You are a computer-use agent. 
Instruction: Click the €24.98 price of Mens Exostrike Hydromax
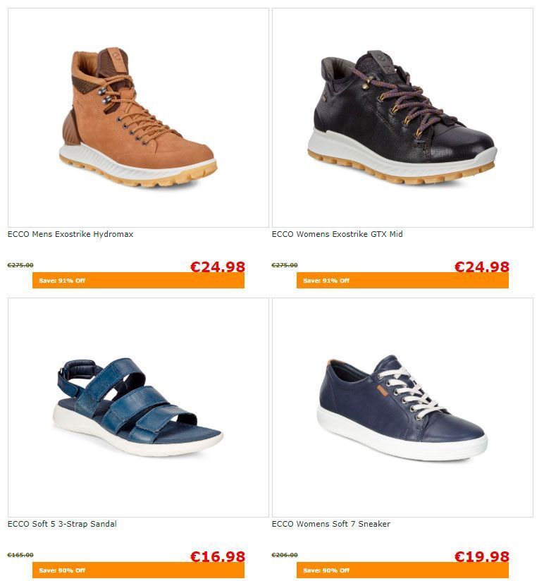[218, 267]
